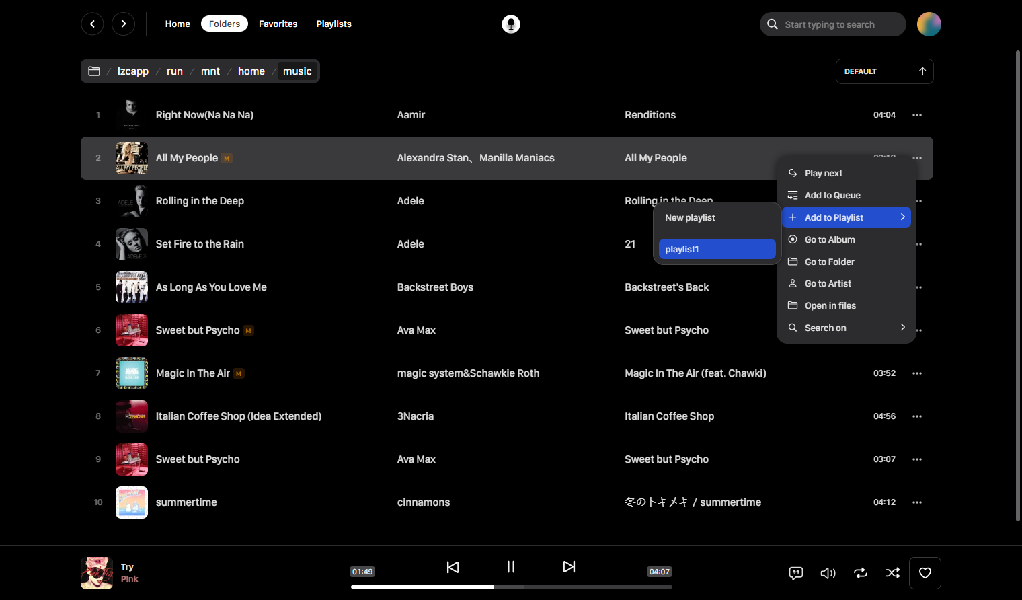The height and width of the screenshot is (600, 1022).
Task: Go back with the left arrow
Action: coord(92,24)
